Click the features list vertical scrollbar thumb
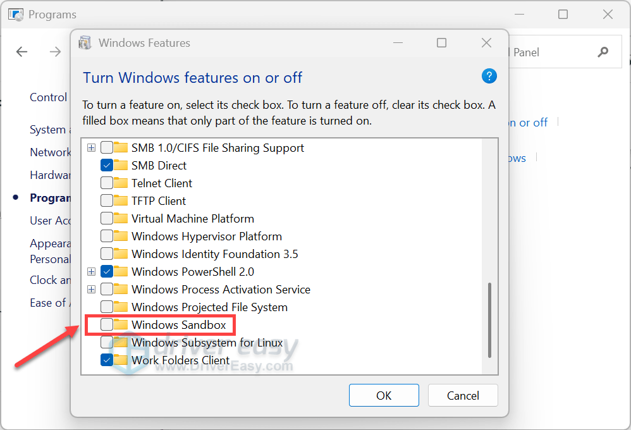 click(489, 320)
